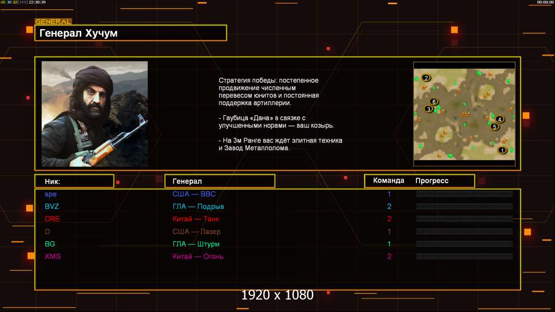The image size is (555, 312).
Task: Select player nick 'D'
Action: pyautogui.click(x=47, y=231)
